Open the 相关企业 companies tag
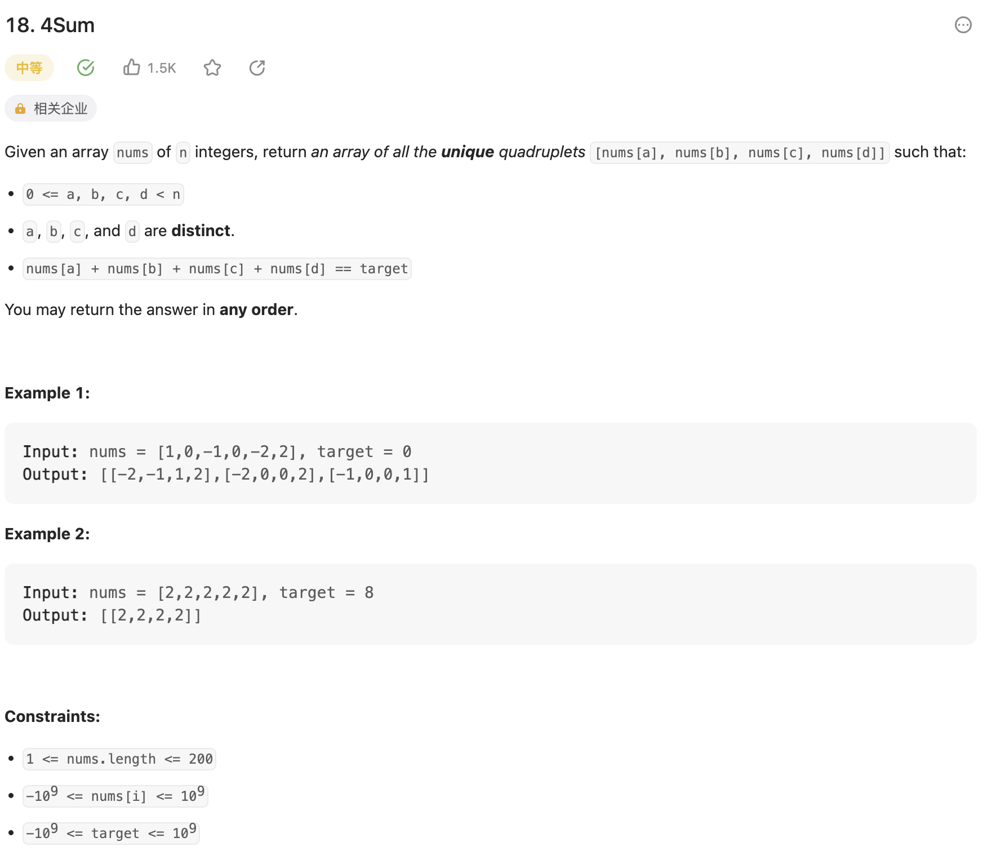This screenshot has height=851, width=996. [60, 109]
